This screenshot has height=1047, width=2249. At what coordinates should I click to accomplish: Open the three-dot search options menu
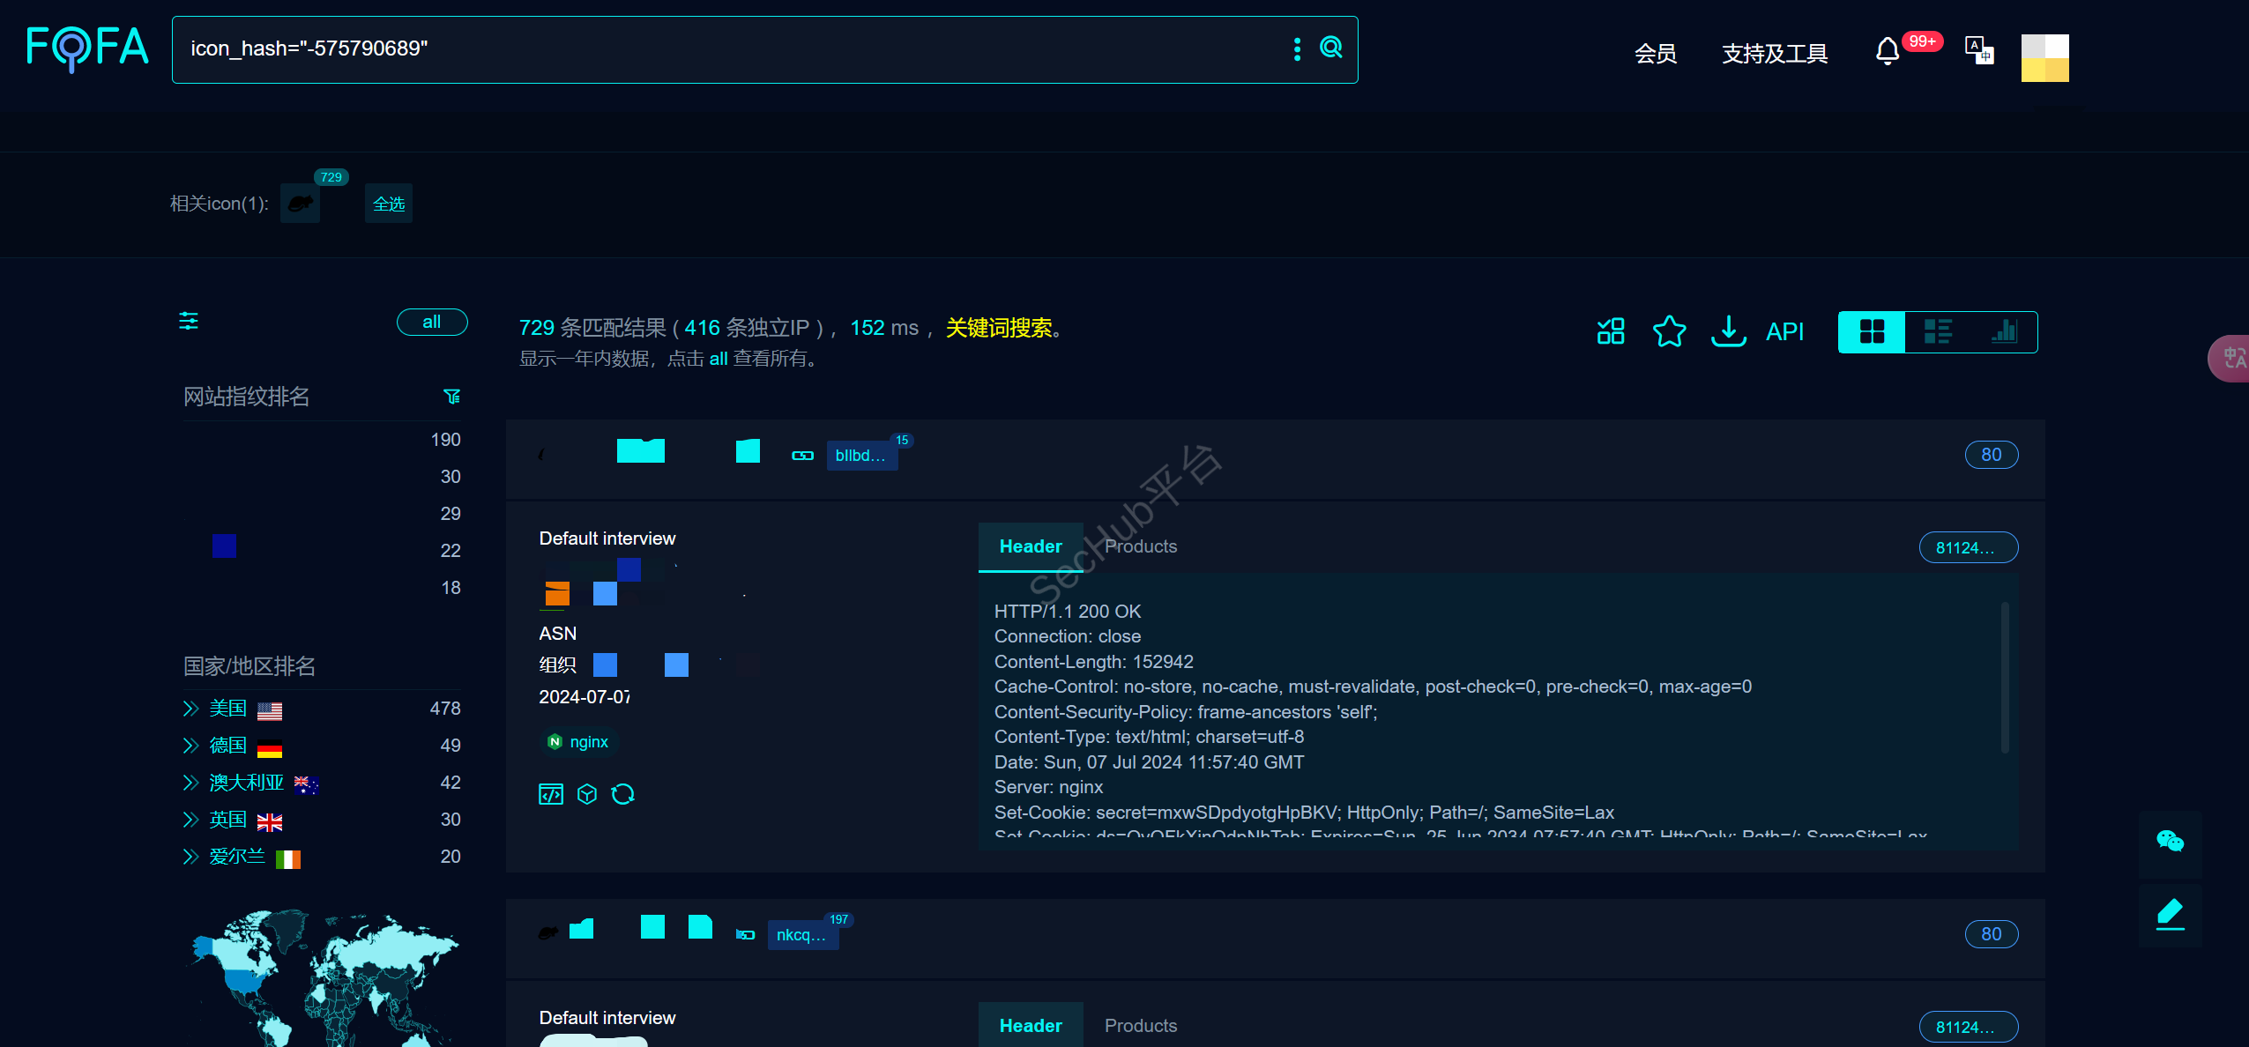[x=1296, y=49]
